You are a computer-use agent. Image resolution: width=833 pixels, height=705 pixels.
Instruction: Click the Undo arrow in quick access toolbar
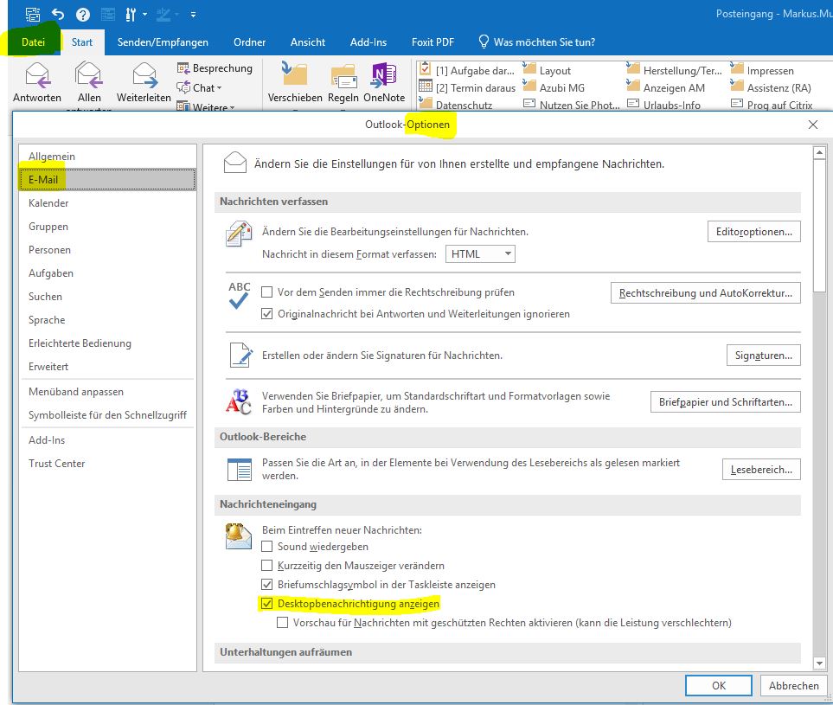[57, 14]
